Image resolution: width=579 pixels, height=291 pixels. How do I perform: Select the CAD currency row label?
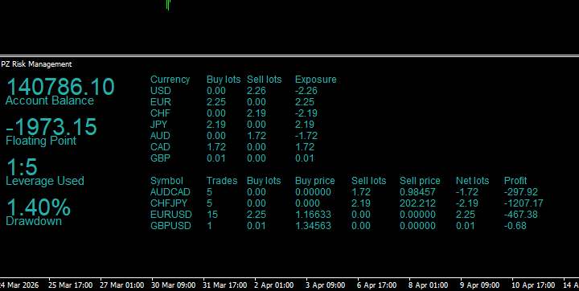160,147
